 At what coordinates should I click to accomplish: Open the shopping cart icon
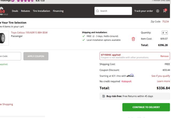pos(165,11)
